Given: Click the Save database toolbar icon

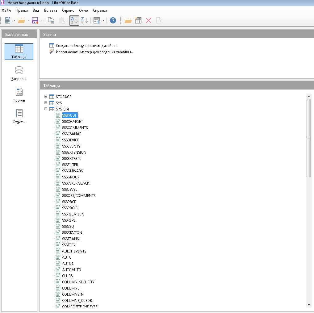Looking at the screenshot, I should coord(35,21).
